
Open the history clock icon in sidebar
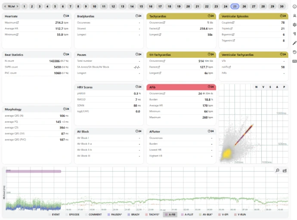[294, 52]
